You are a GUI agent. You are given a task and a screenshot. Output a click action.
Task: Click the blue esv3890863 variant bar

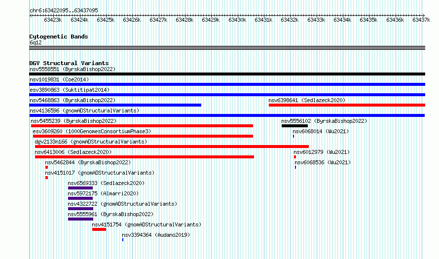[227, 95]
